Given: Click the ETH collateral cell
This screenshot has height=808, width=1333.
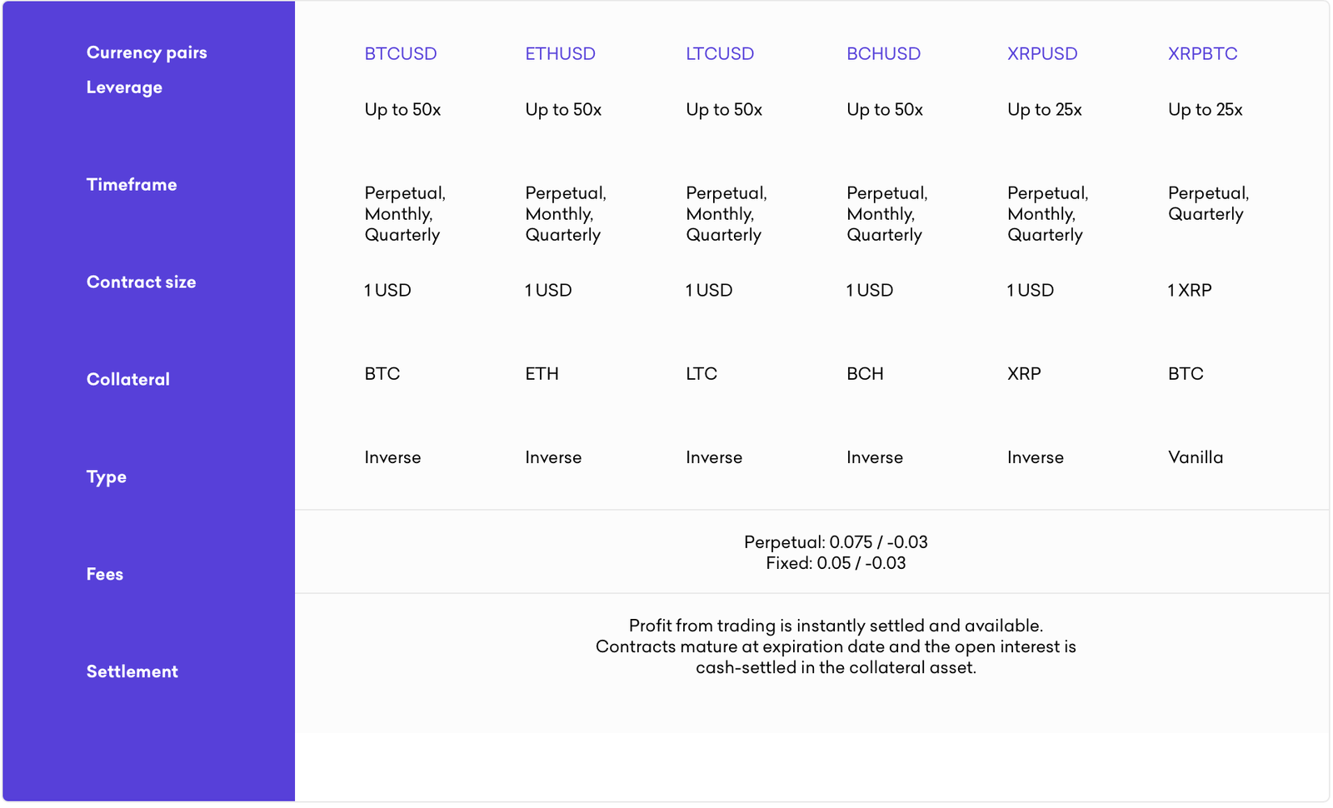Looking at the screenshot, I should pos(542,374).
